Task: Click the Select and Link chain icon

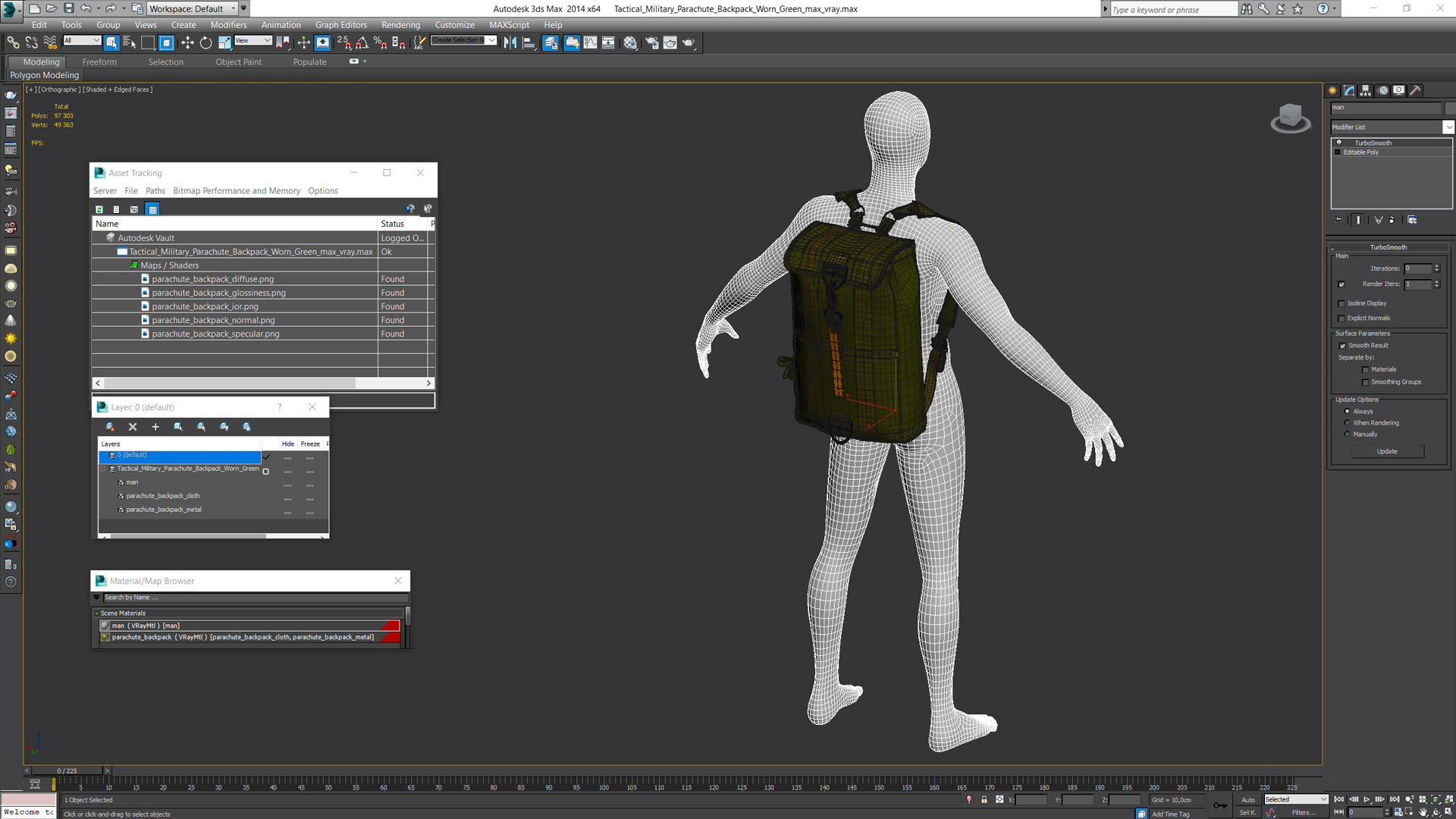Action: [13, 43]
